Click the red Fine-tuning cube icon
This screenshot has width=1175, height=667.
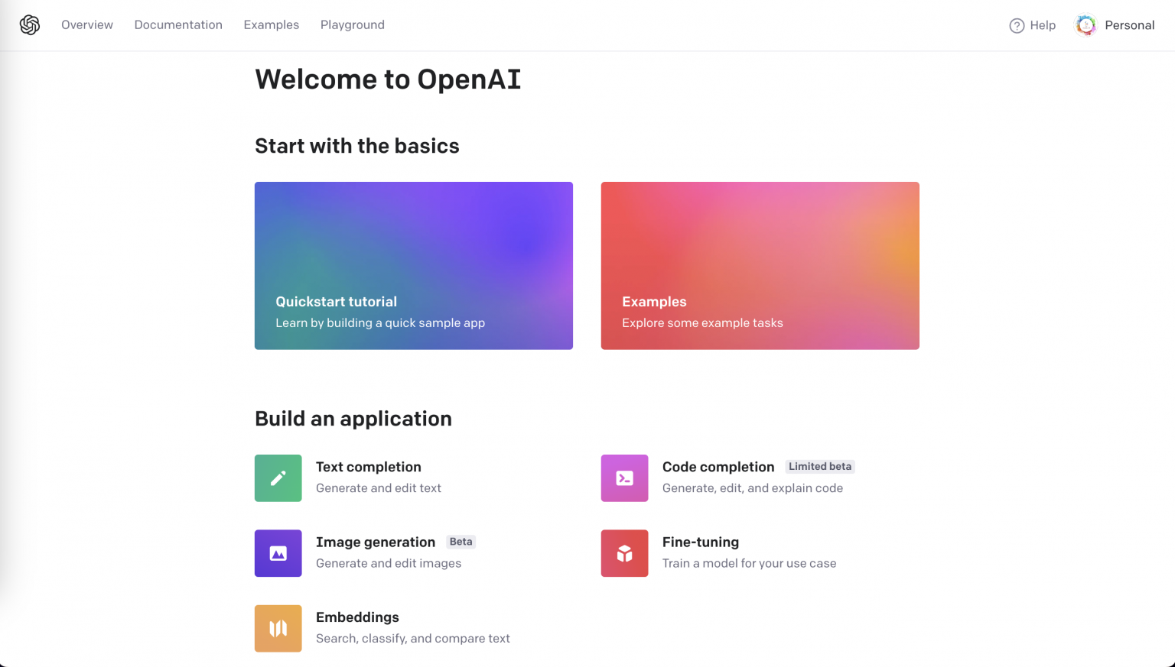[624, 553]
